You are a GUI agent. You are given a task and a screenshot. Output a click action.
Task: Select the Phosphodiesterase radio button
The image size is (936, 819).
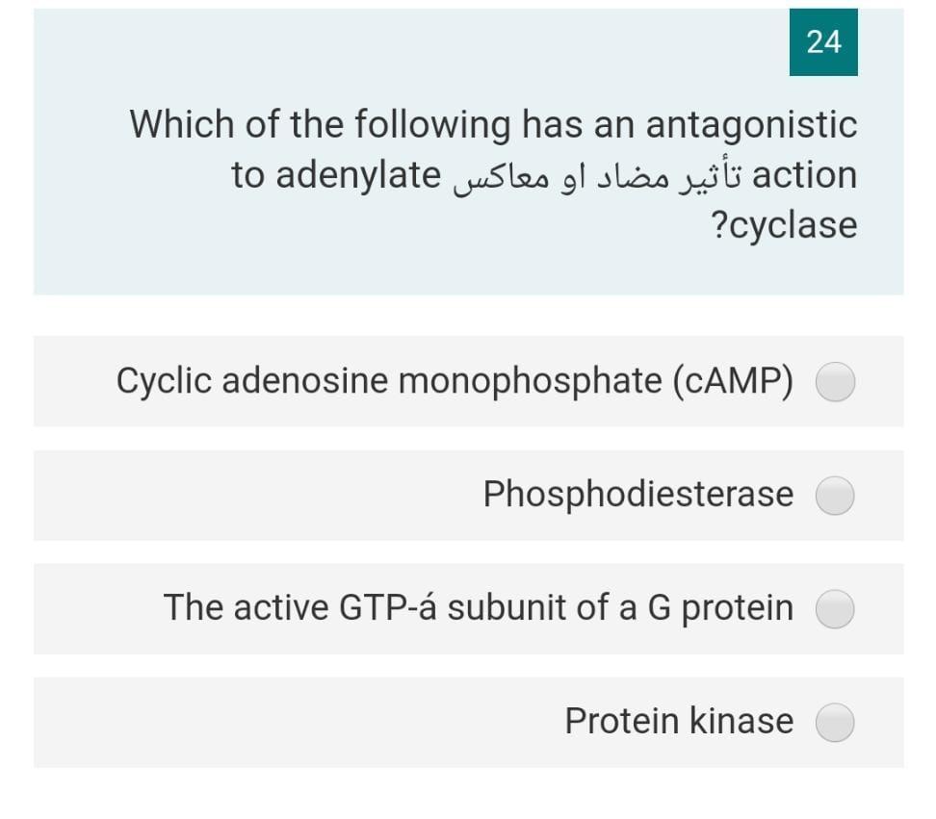pyautogui.click(x=834, y=495)
